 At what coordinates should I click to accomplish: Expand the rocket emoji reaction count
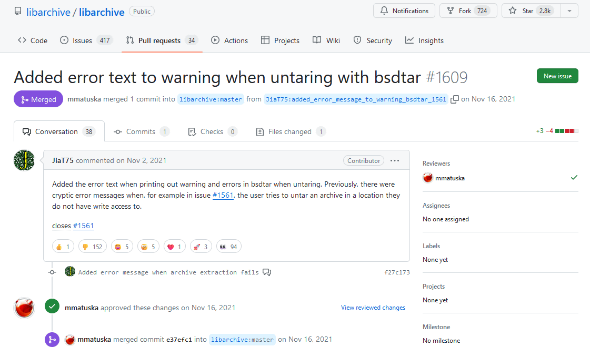pos(201,246)
